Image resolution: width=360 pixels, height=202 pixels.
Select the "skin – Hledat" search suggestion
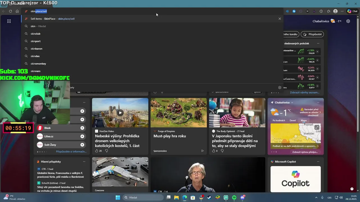click(152, 26)
